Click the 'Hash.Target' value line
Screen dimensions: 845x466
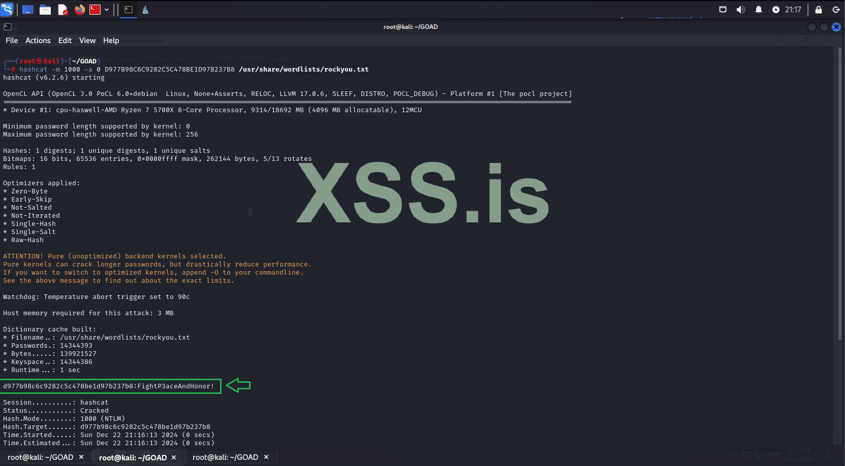(107, 427)
